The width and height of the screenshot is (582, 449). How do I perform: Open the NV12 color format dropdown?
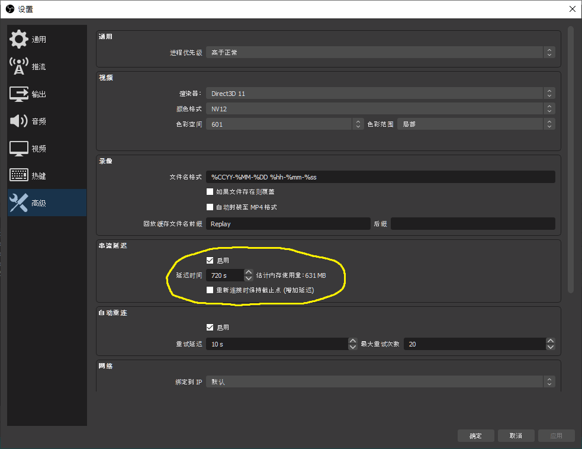pyautogui.click(x=380, y=109)
